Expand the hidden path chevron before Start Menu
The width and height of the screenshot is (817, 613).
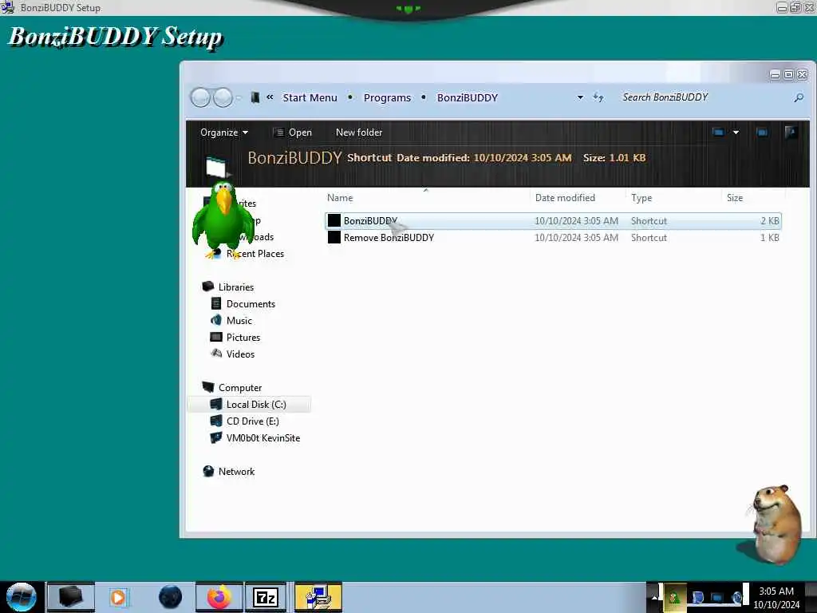(x=270, y=97)
